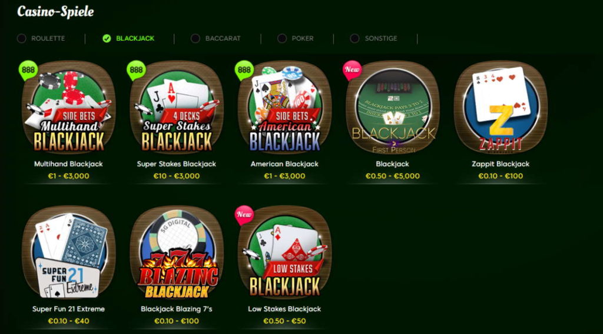The height and width of the screenshot is (334, 603).
Task: Click the €0.50 - €5,000 stake range
Action: pos(393,176)
